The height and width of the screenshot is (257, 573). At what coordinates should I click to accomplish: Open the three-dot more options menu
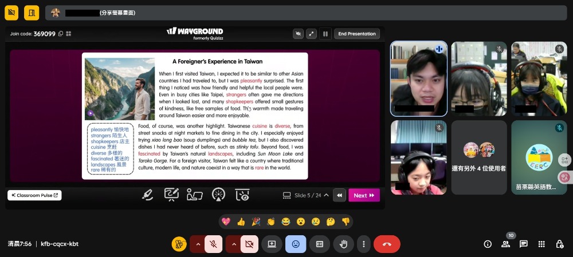coord(363,244)
